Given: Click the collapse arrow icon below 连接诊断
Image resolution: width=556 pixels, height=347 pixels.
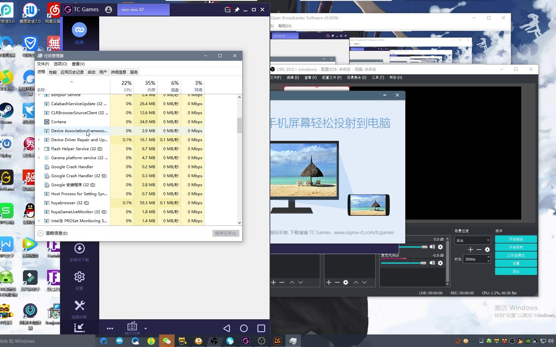Looking at the screenshot, I should coord(79,328).
